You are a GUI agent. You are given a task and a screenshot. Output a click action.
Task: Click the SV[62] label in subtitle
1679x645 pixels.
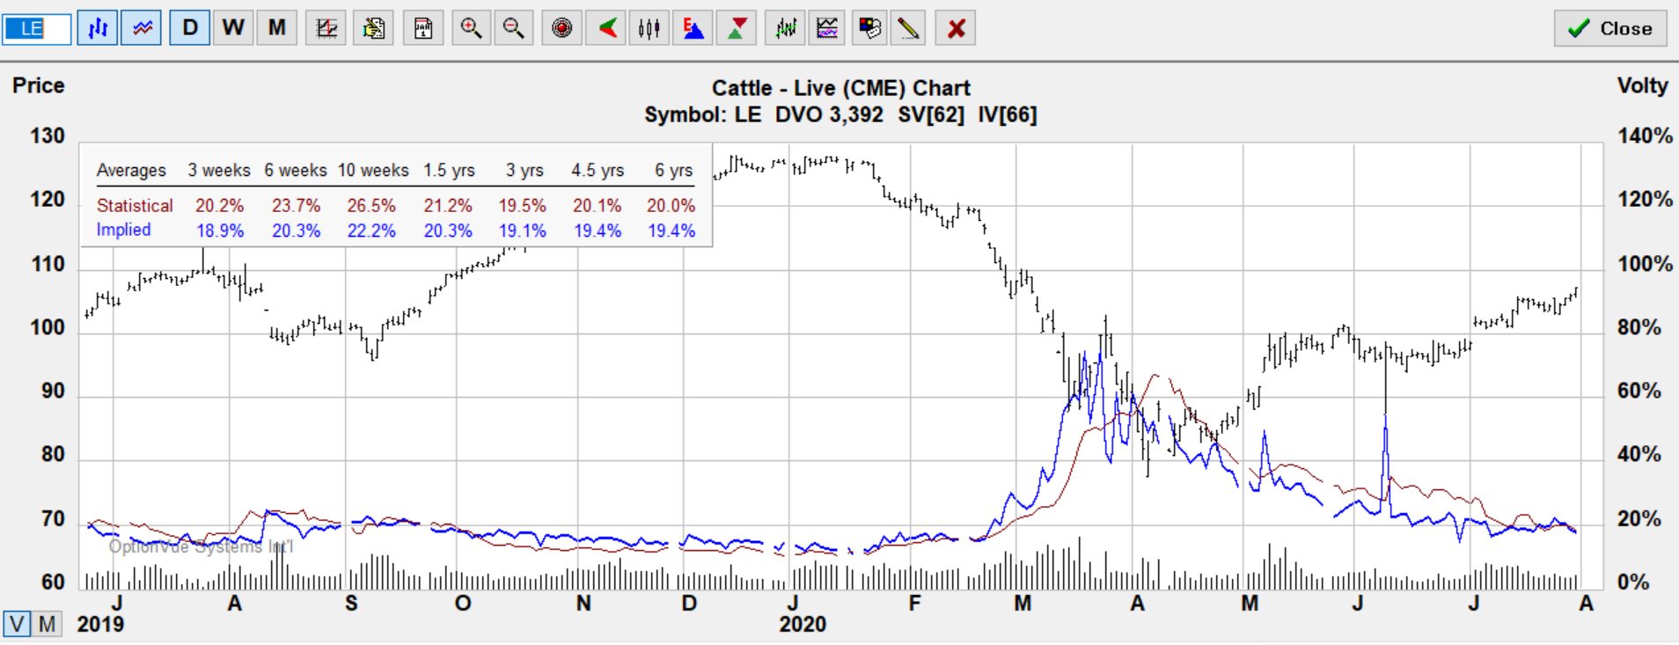pyautogui.click(x=931, y=114)
